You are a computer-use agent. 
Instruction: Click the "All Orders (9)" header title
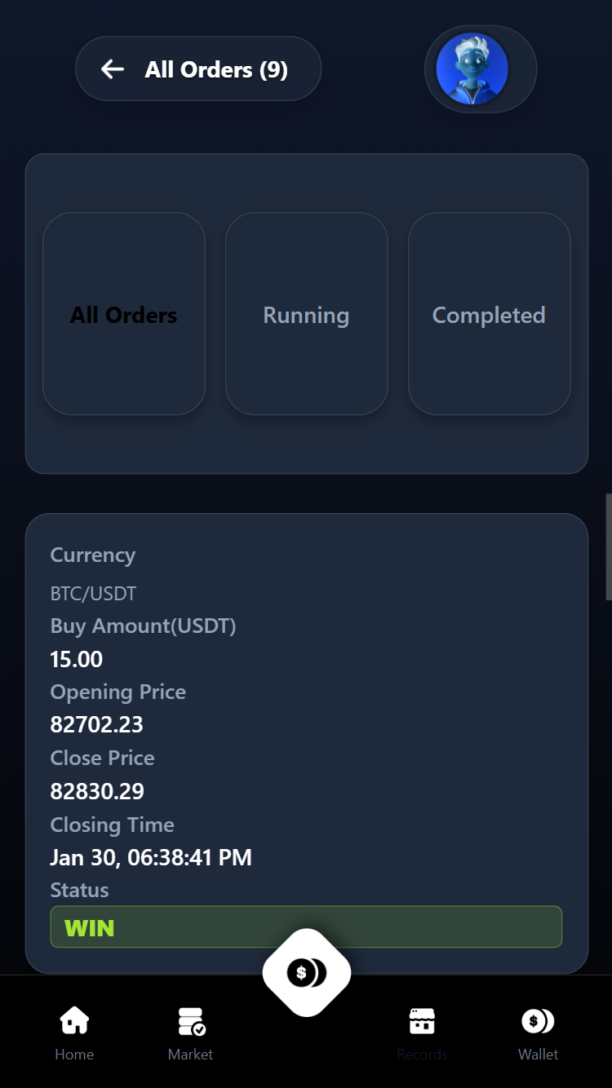pyautogui.click(x=216, y=69)
